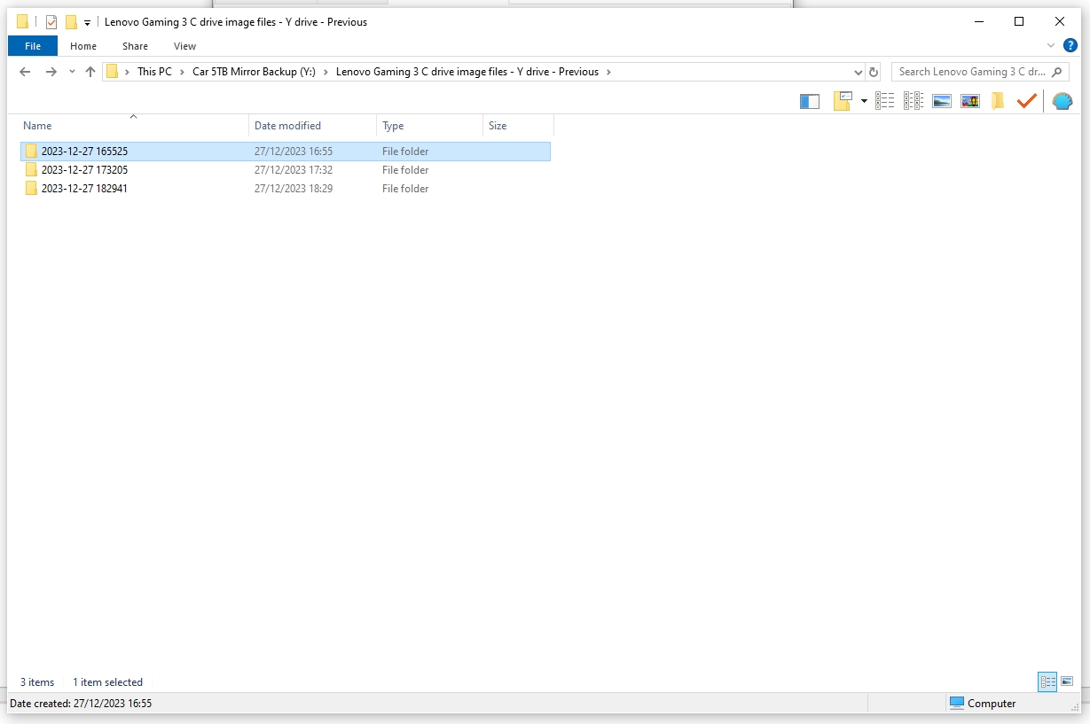
Task: Toggle the navigation pane icon in toolbar
Action: tap(810, 101)
